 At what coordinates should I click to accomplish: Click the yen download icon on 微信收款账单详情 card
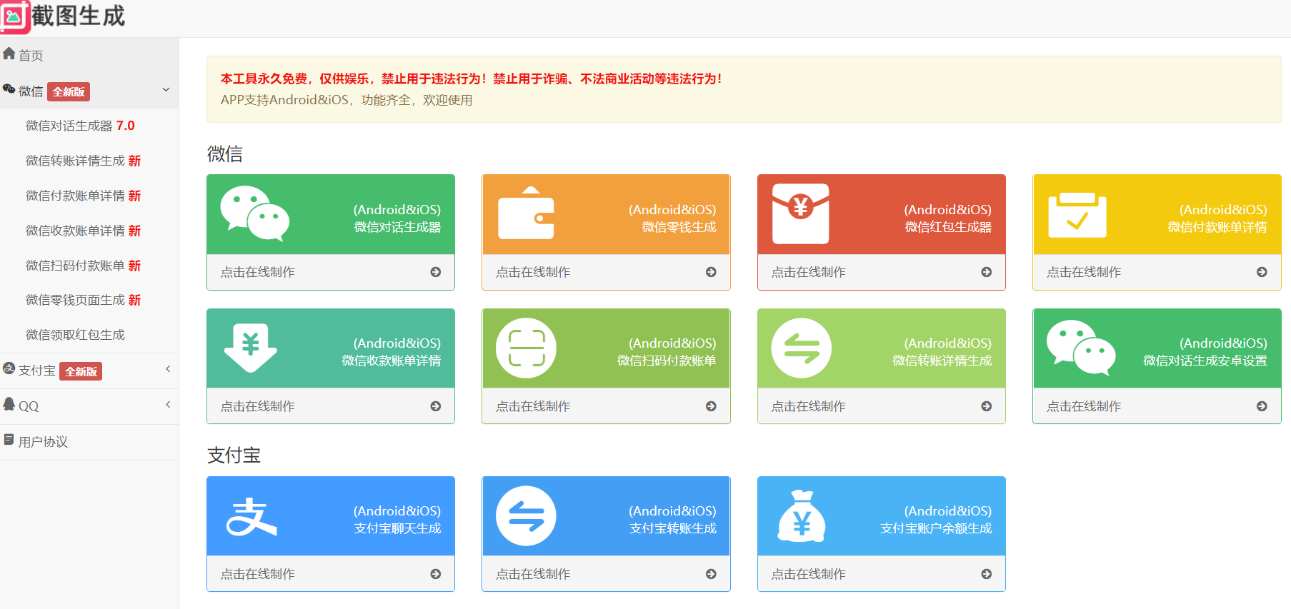[x=250, y=348]
